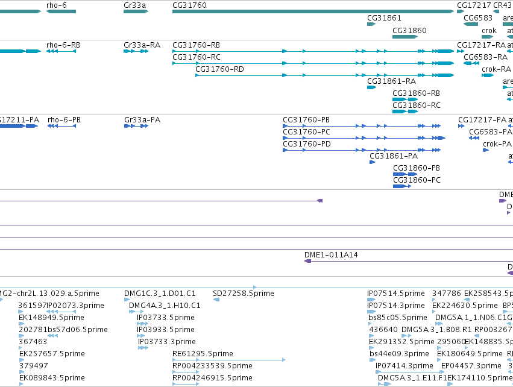Click the 379497 EST label
This screenshot has height=387, width=513.
coord(33,367)
